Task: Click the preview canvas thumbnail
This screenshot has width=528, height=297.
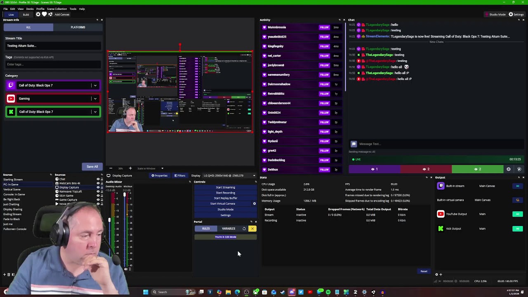Action: pos(180,92)
